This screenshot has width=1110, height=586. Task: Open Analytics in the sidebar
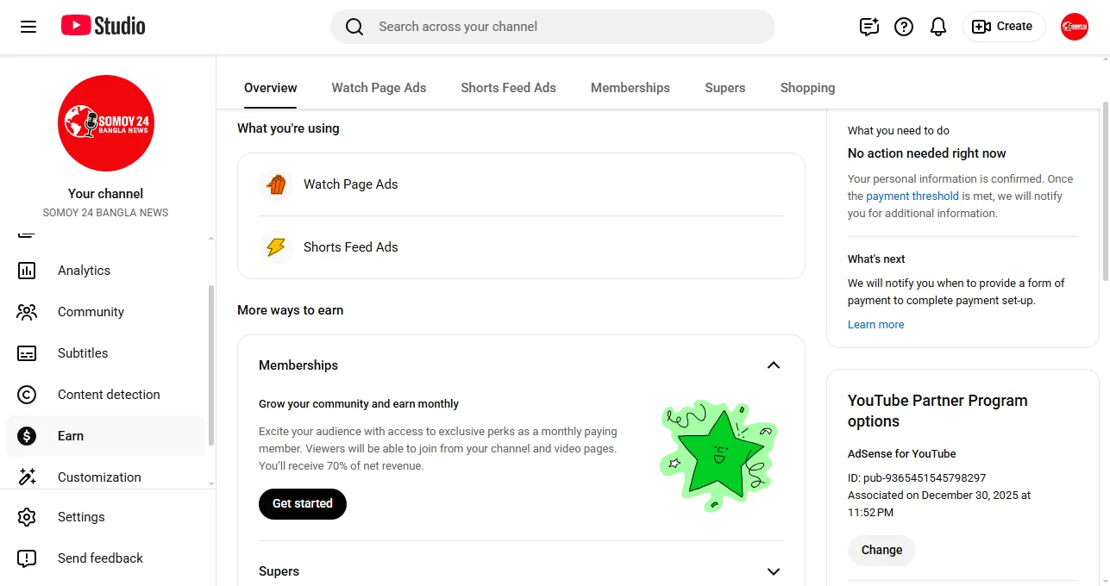[106, 271]
